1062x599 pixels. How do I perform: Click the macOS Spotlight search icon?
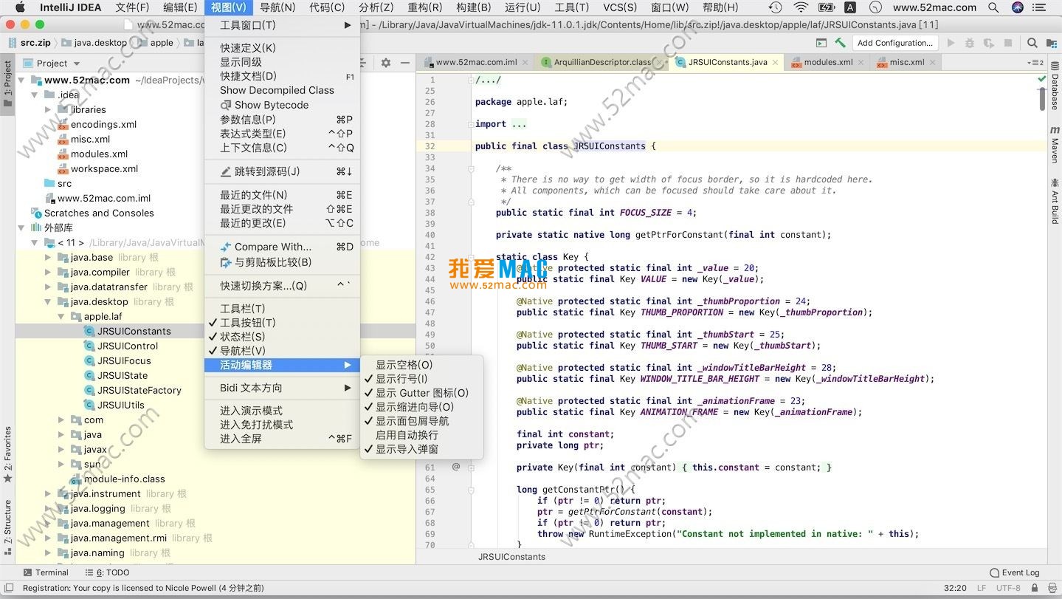[995, 7]
